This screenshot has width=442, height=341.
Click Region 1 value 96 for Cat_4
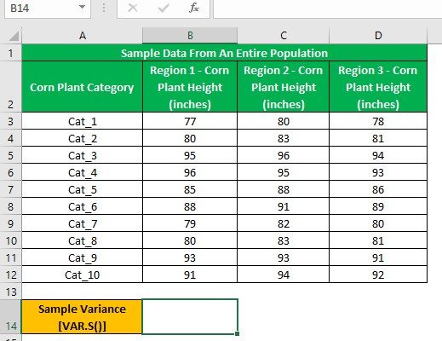pos(190,172)
